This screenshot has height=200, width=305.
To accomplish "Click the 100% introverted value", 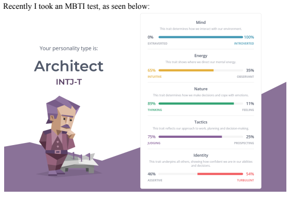I will [x=249, y=37].
